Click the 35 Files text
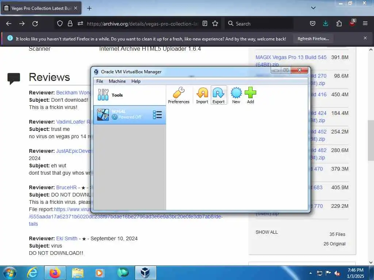Image resolution: width=374 pixels, height=280 pixels. (337, 234)
